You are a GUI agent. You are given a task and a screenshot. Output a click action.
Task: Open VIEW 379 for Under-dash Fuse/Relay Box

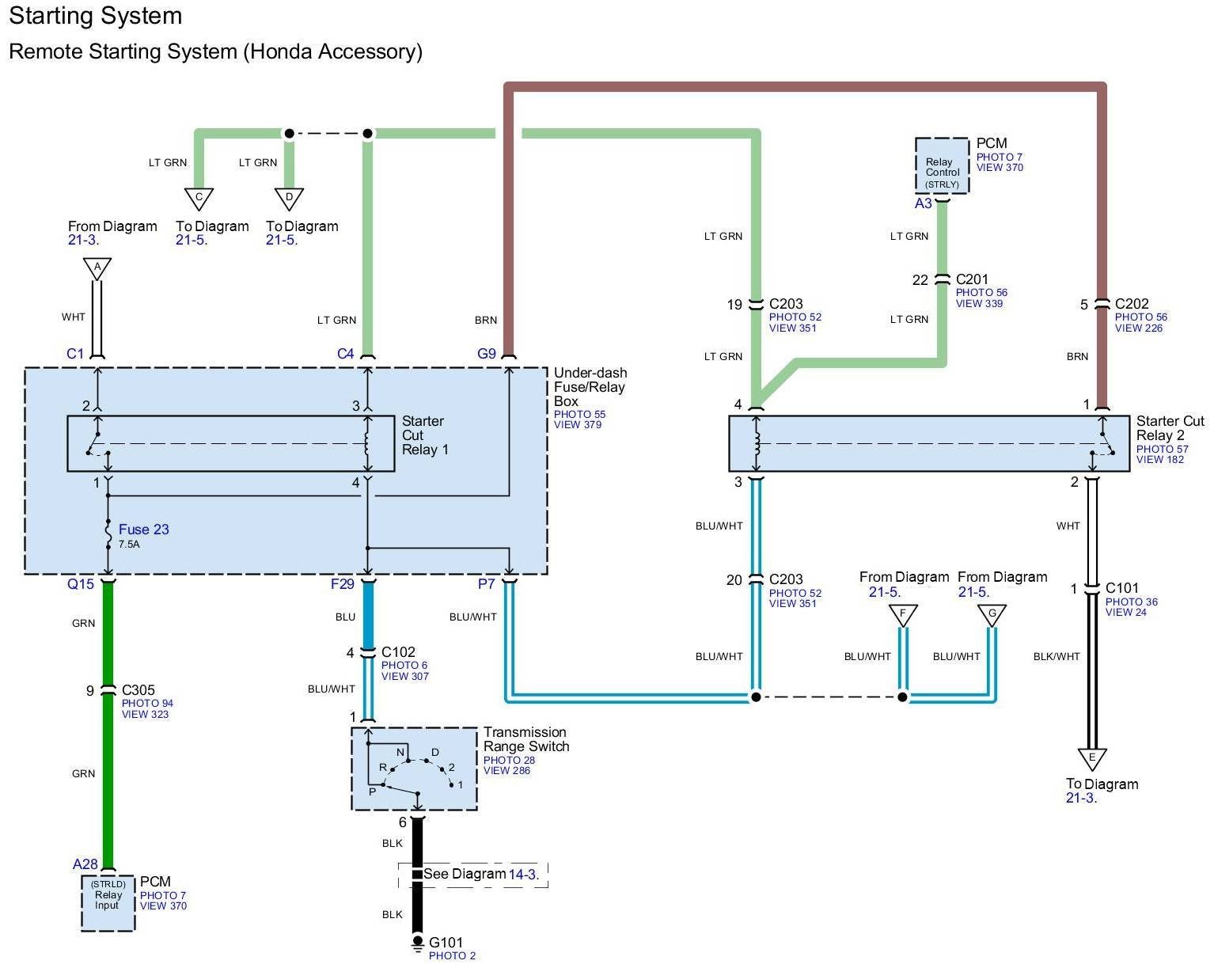578,425
